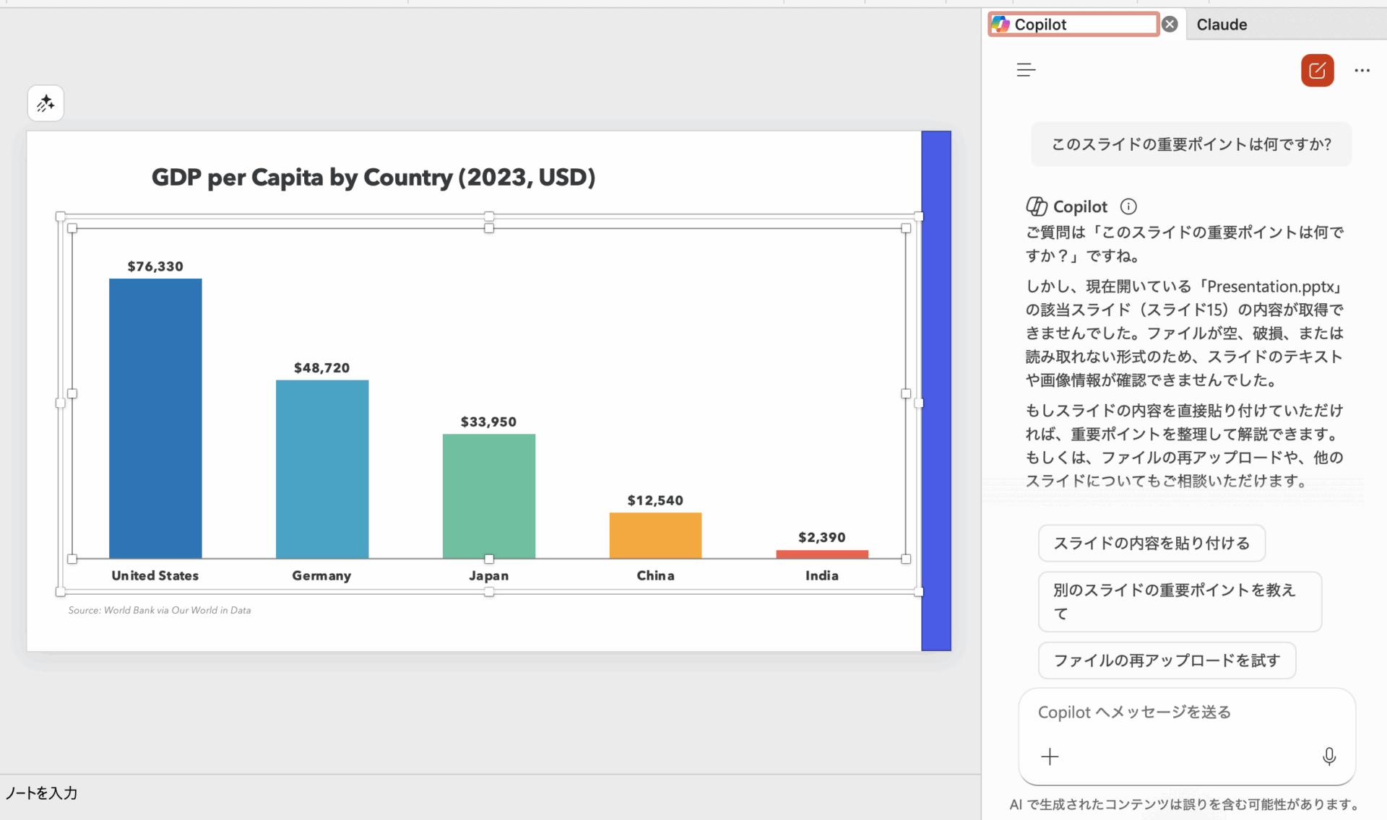Click the chart source caption text
The height and width of the screenshot is (820, 1387).
pyautogui.click(x=160, y=610)
